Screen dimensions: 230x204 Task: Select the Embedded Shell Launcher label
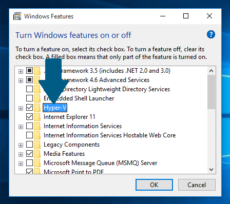[x=79, y=98]
